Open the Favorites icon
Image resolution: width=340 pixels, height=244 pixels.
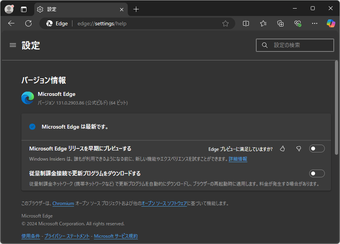pyautogui.click(x=263, y=23)
